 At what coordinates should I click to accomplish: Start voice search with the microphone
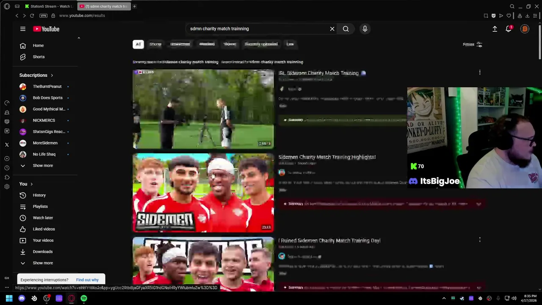point(365,29)
